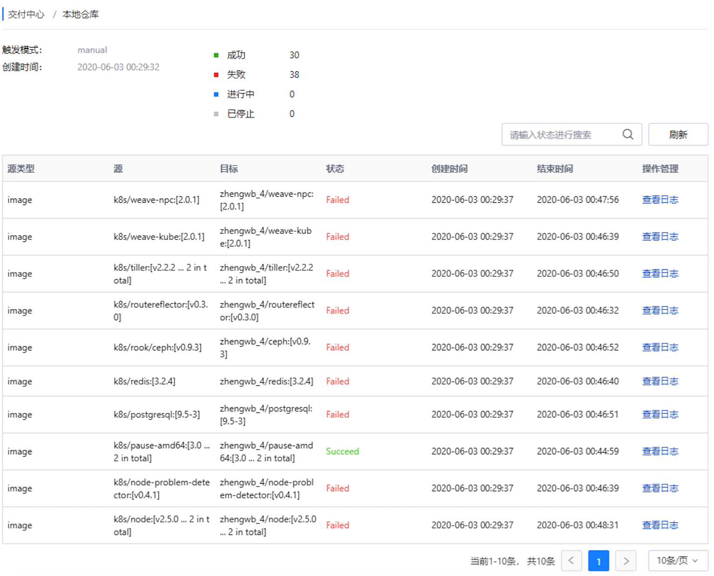Image resolution: width=714 pixels, height=576 pixels.
Task: Open 查看日志 for the redis row
Action: [660, 381]
